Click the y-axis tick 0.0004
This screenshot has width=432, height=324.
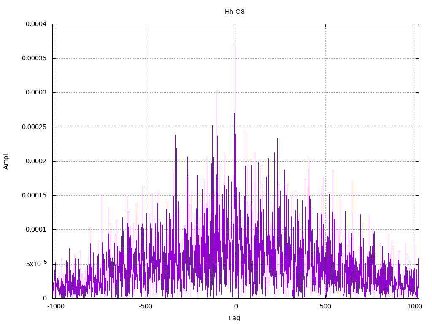(36, 24)
